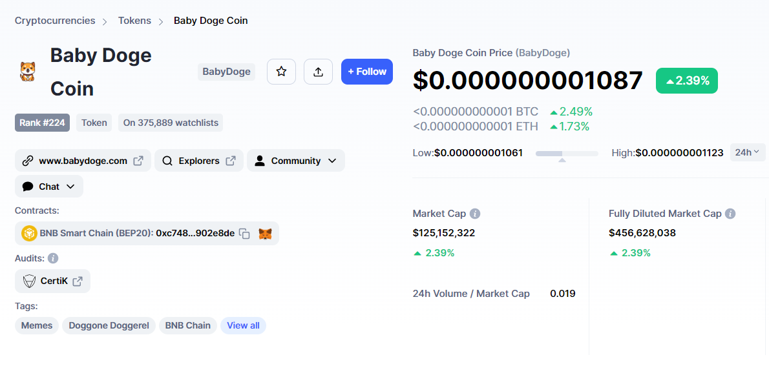Click the 24h Volume / Market Cap label
Screen dimensions: 769x366
pos(471,294)
